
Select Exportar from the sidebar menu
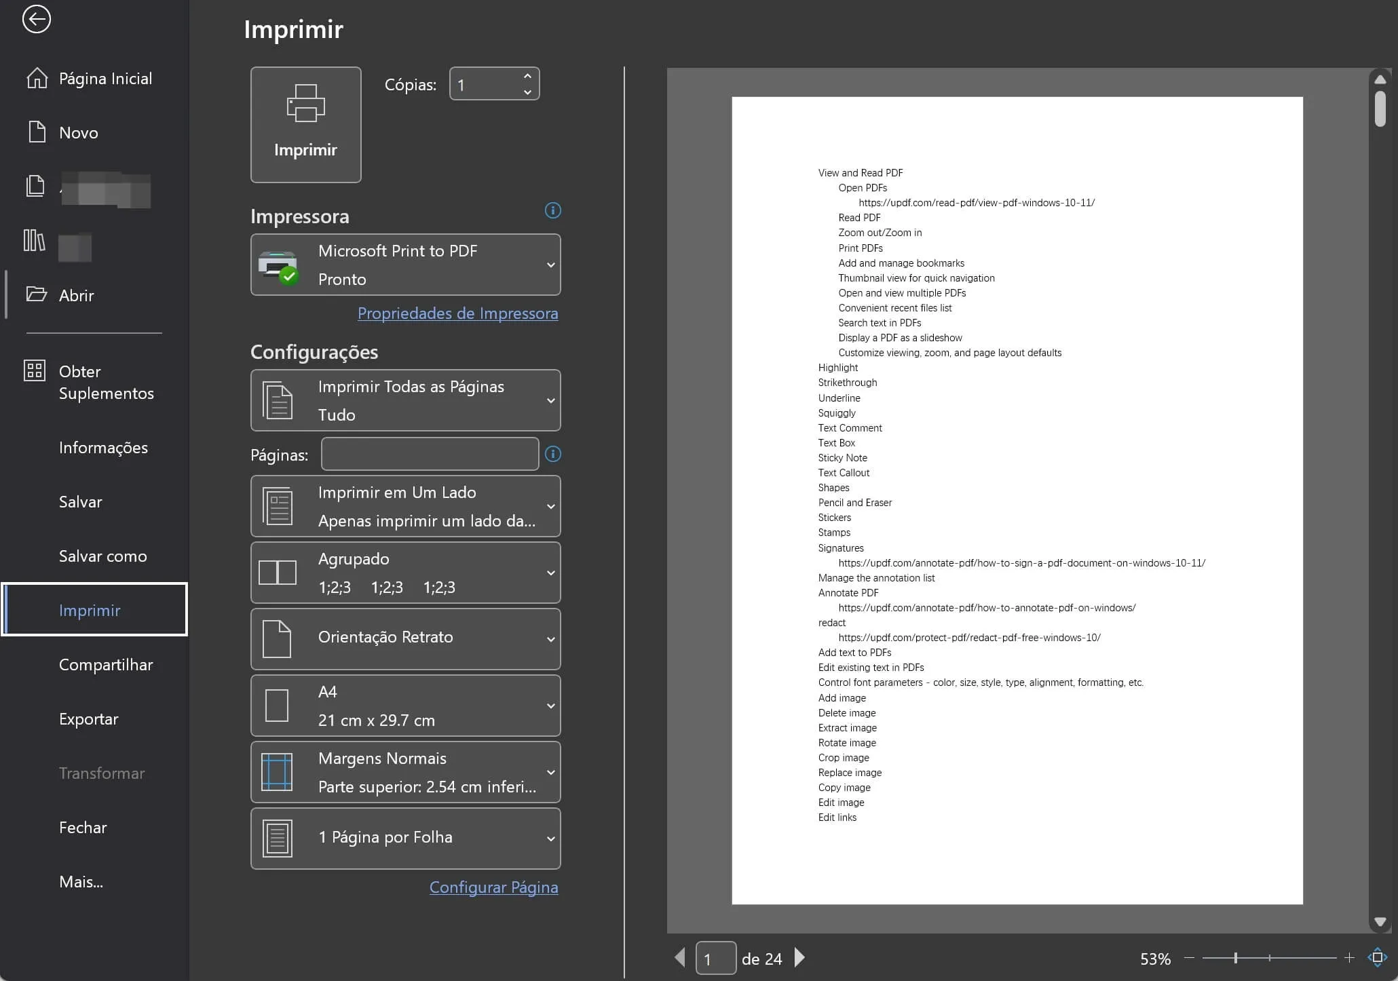coord(89,718)
